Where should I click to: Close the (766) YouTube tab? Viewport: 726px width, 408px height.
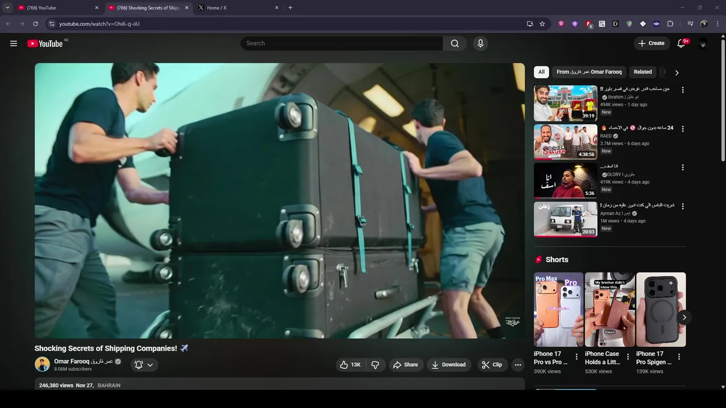click(x=96, y=8)
